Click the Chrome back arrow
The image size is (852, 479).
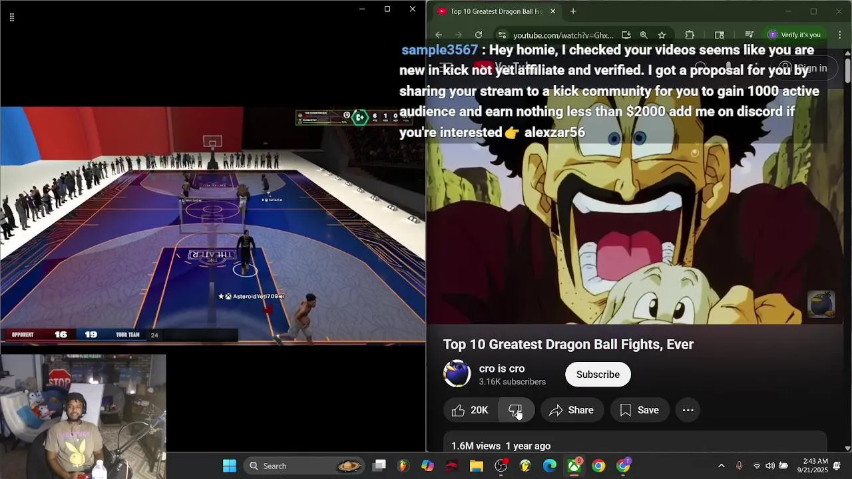tap(439, 35)
